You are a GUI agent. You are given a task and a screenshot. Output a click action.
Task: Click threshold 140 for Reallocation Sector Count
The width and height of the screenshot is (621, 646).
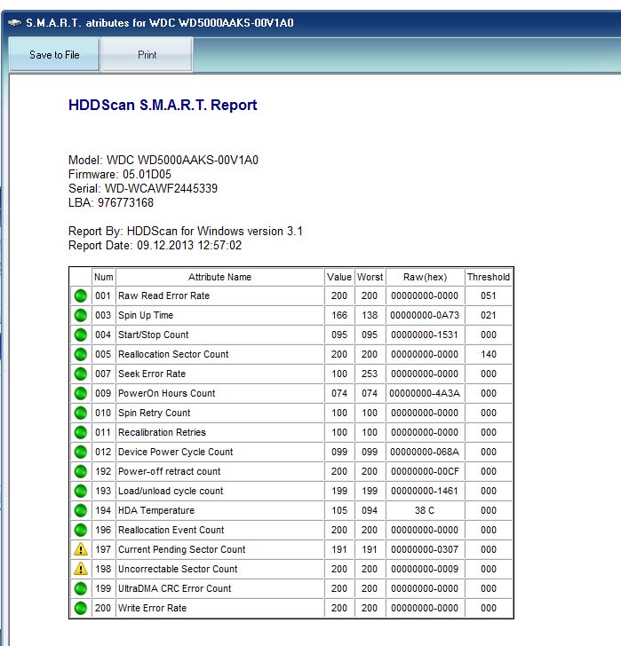489,354
